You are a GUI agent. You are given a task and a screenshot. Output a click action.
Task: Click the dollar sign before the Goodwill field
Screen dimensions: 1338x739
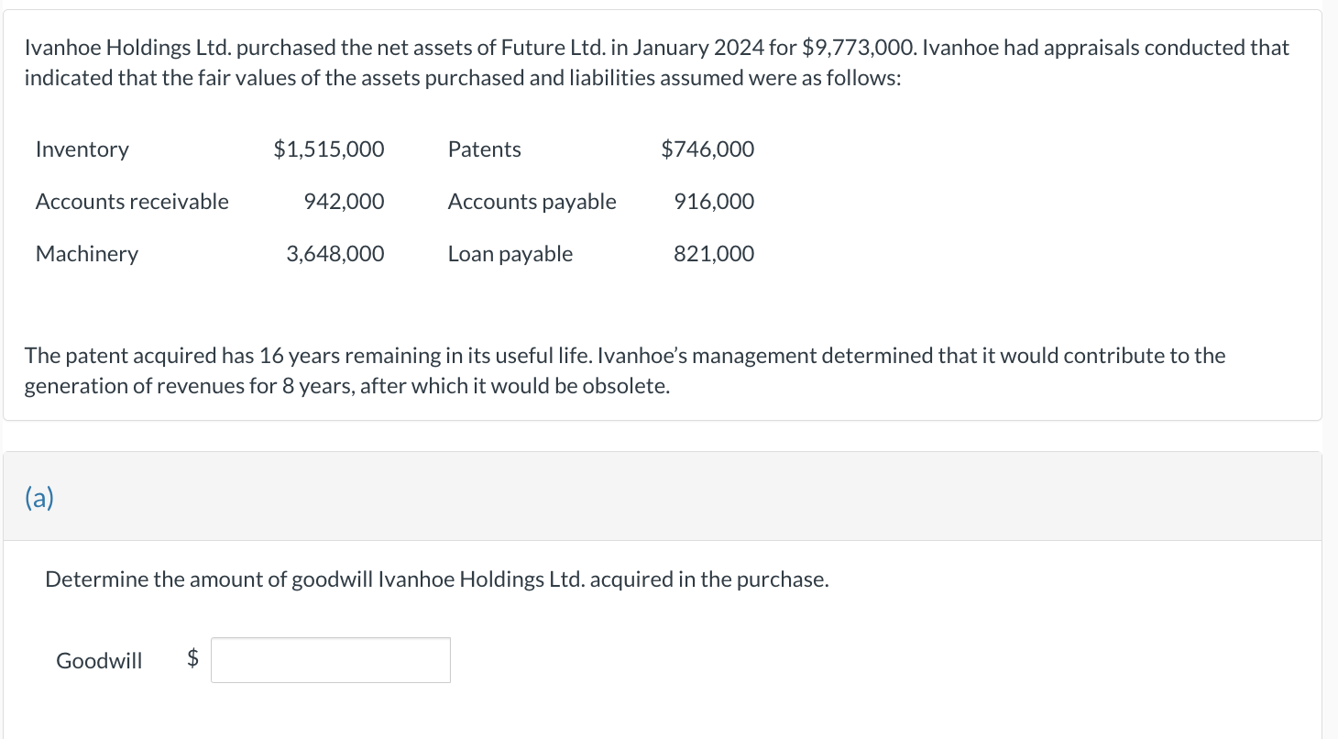193,658
